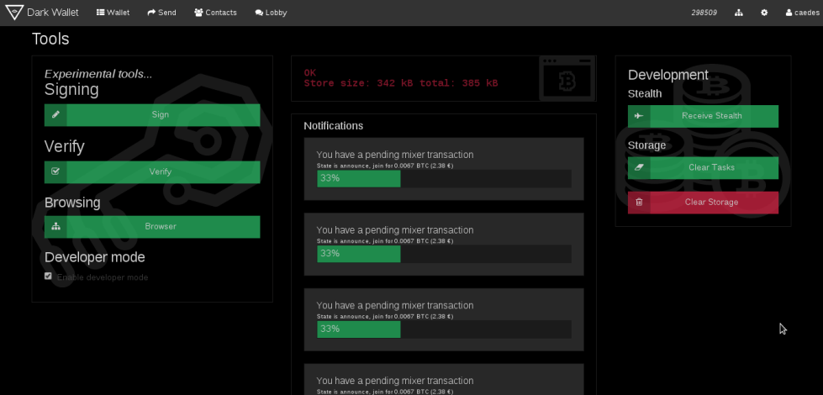Toggle the Enable developer mode checkbox
823x395 pixels.
[x=49, y=276]
